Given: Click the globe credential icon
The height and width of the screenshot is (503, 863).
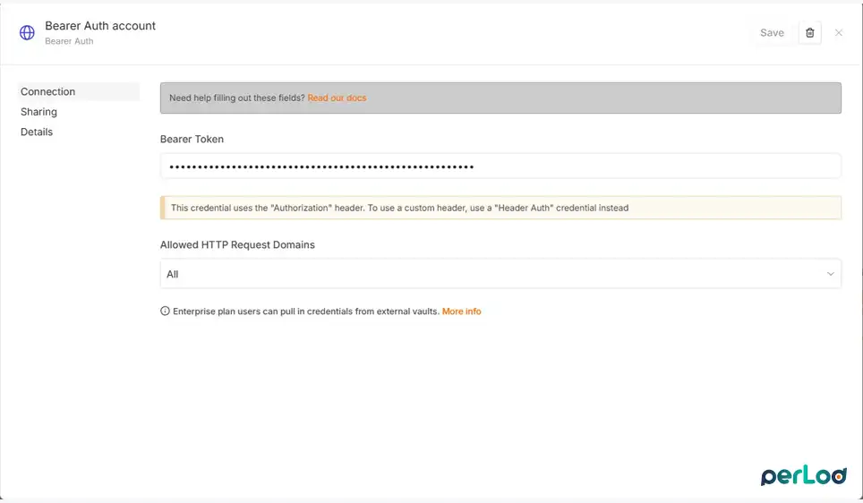Looking at the screenshot, I should click(27, 32).
